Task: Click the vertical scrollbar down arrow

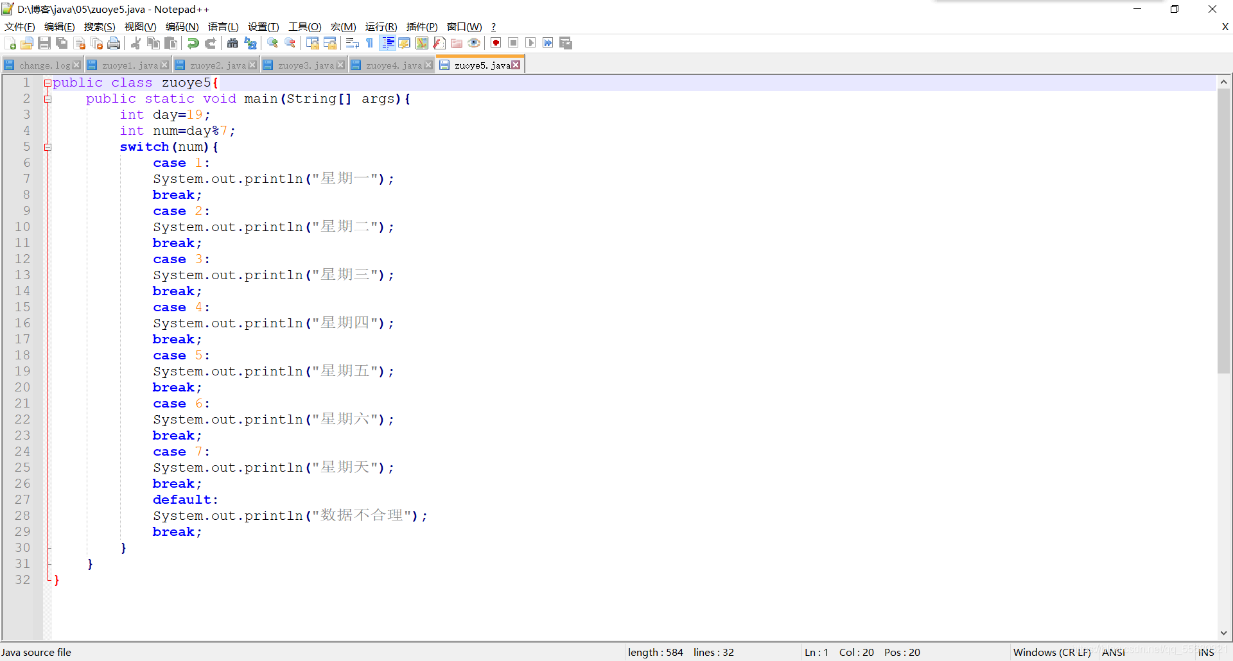Action: pyautogui.click(x=1223, y=633)
